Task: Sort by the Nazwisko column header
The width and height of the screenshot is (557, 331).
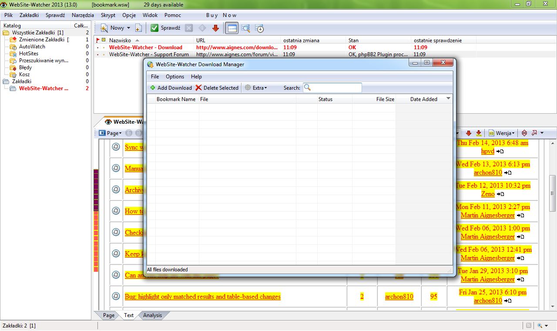Action: [151, 40]
